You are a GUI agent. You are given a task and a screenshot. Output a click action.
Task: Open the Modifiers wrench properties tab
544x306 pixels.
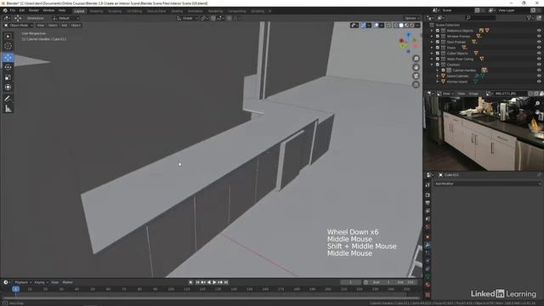click(x=428, y=245)
